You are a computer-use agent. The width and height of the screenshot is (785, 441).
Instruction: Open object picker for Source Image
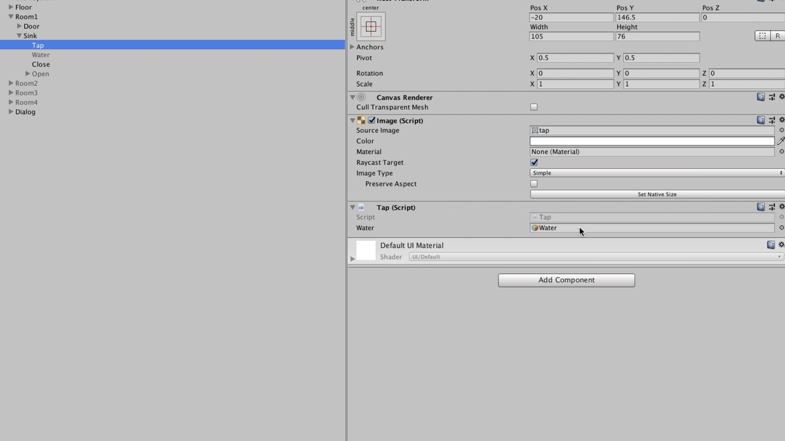tap(781, 130)
